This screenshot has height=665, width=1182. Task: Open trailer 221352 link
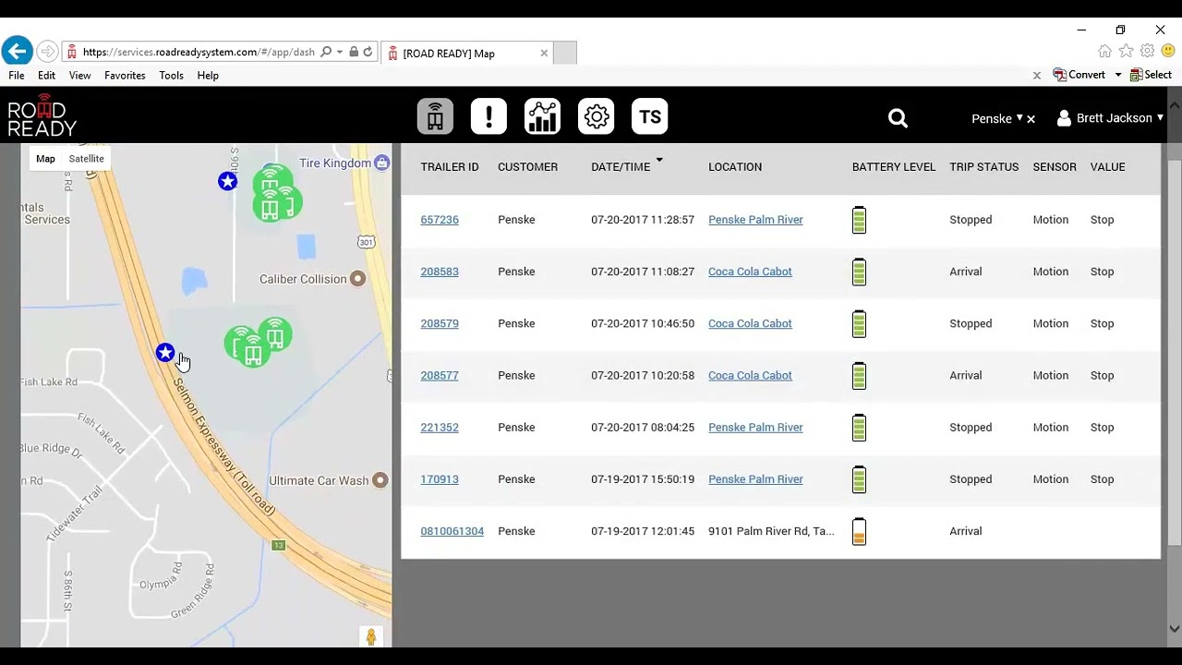click(440, 427)
